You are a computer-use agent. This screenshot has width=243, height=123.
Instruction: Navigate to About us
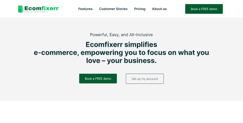click(x=159, y=9)
